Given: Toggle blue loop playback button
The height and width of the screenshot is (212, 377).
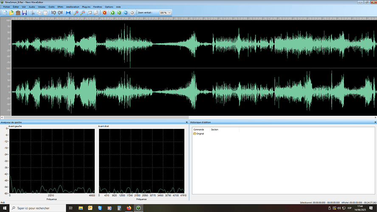Looking at the screenshot, I should pyautogui.click(x=126, y=13).
